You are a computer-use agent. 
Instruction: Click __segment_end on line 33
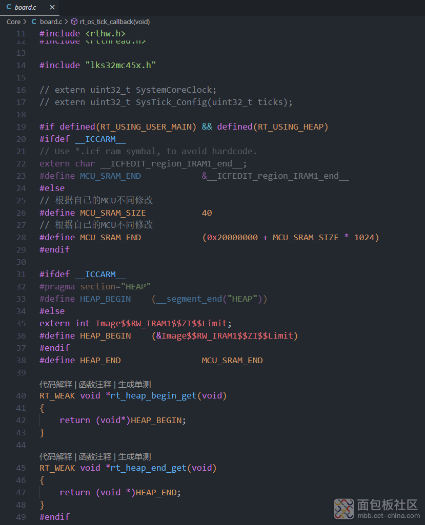(x=189, y=299)
